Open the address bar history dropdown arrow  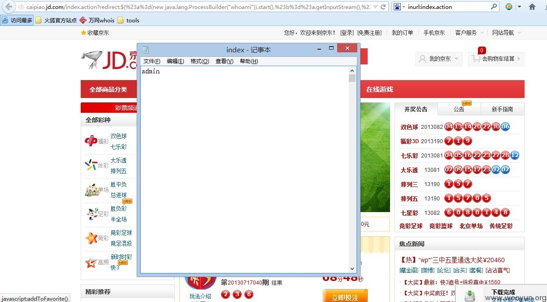[375, 7]
